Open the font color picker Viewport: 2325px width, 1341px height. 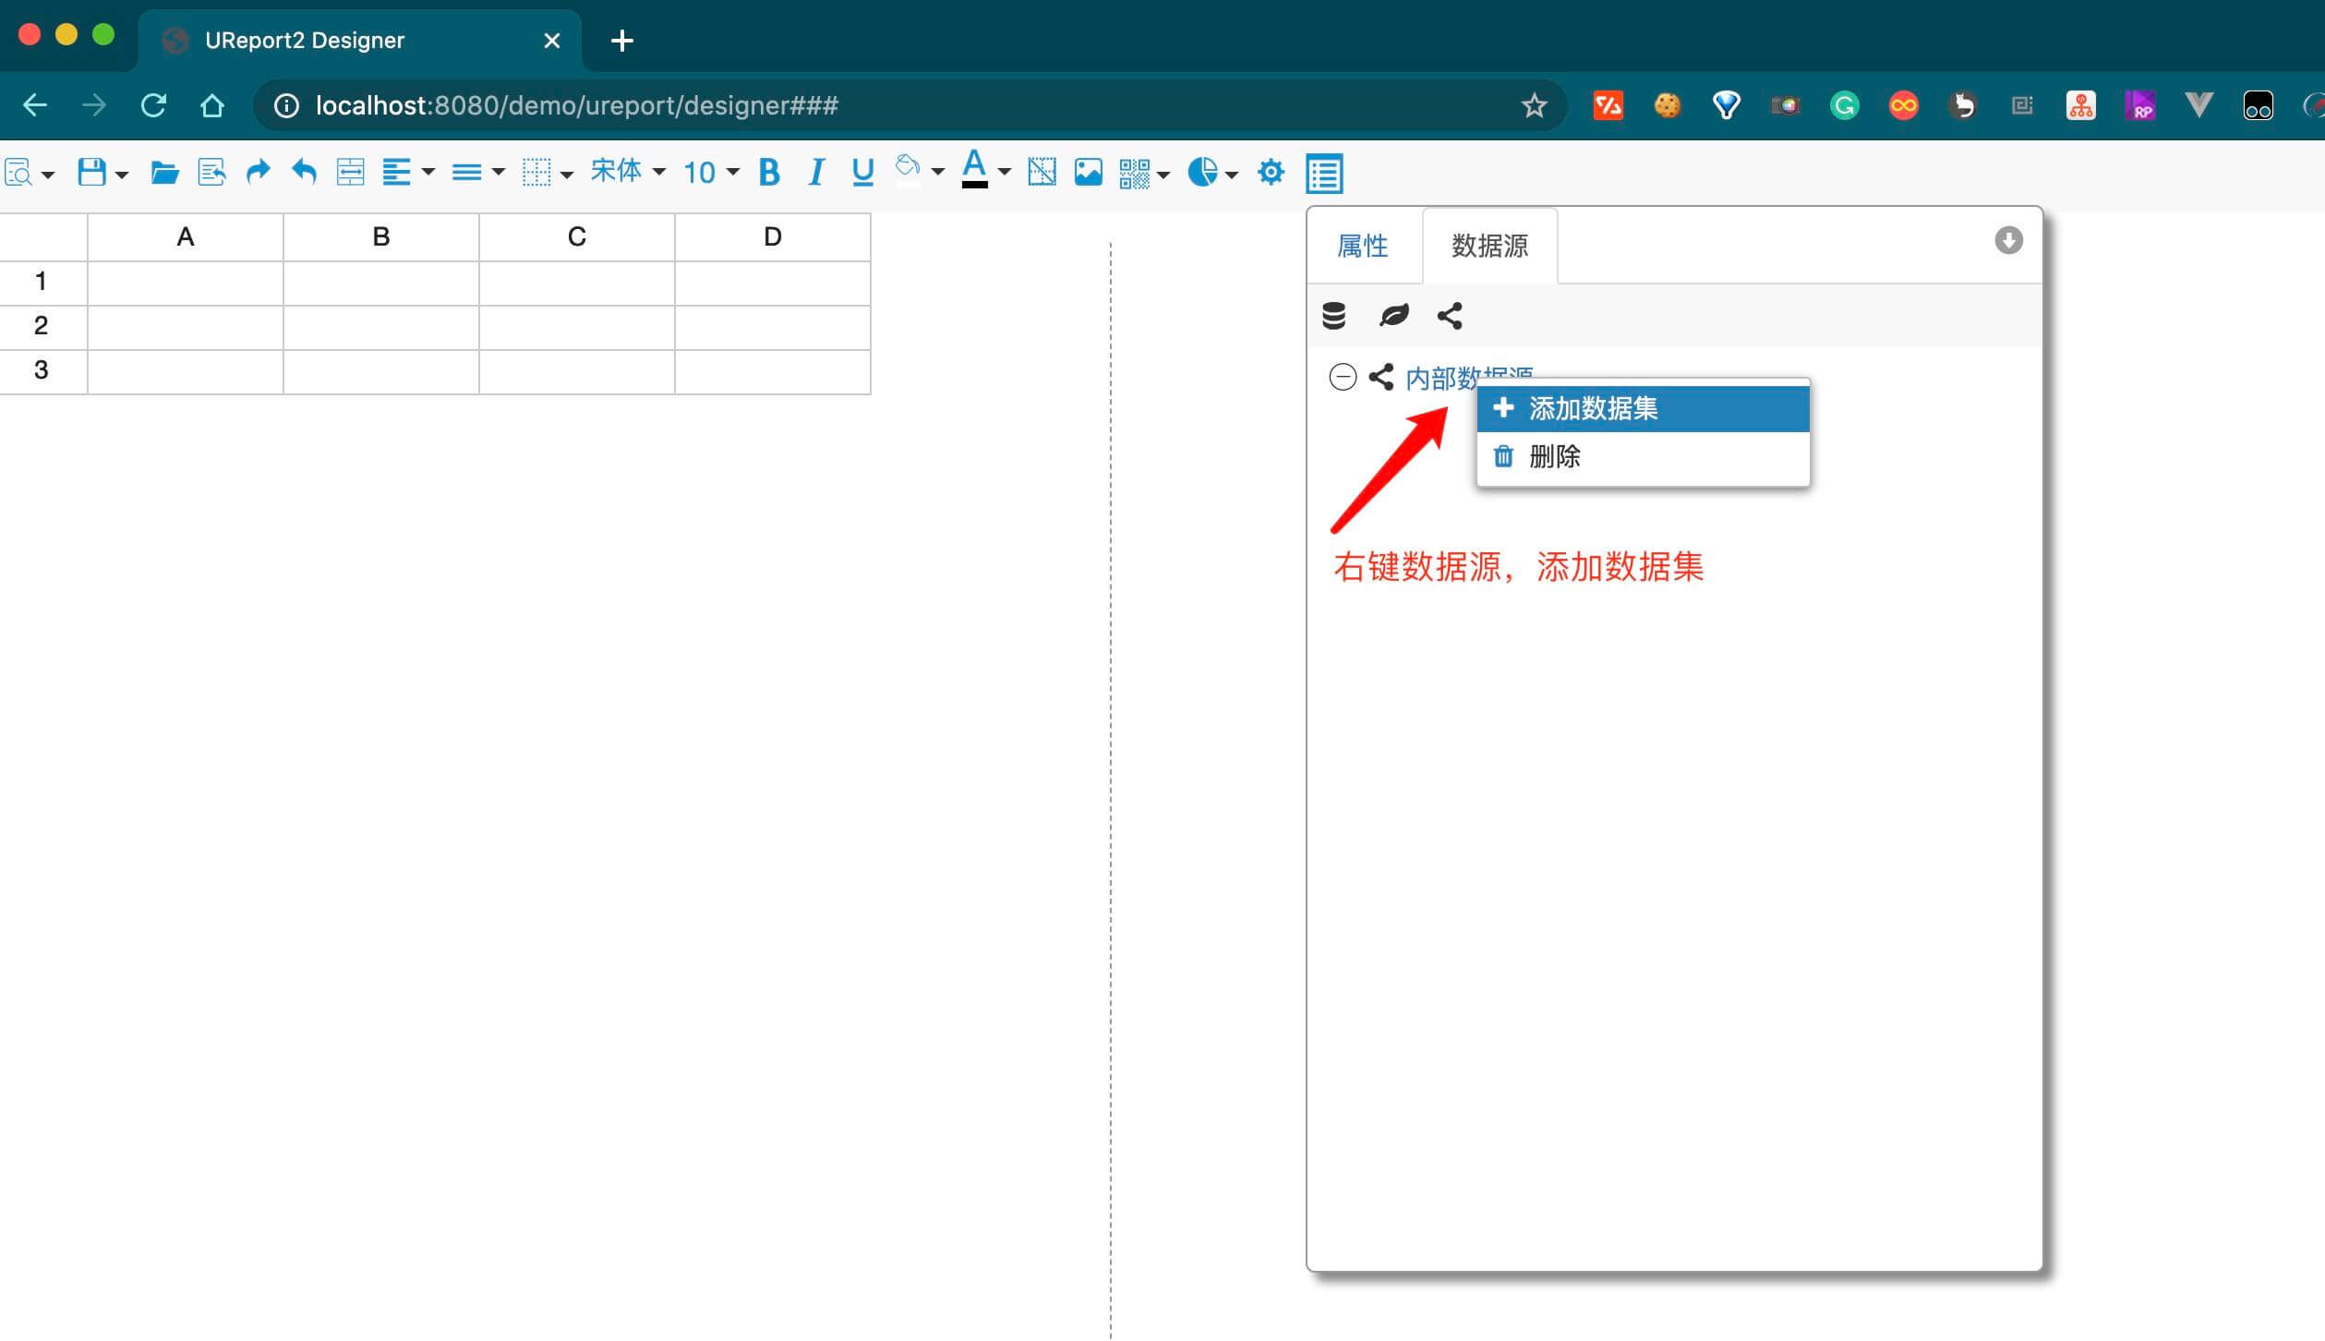[x=974, y=171]
